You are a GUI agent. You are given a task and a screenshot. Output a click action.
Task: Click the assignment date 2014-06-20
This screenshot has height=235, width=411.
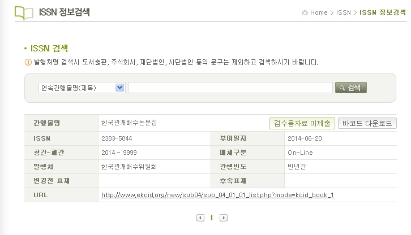coord(305,138)
